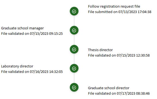
Task: Select the Graduate school manager check icon
Action: tap(74, 30)
